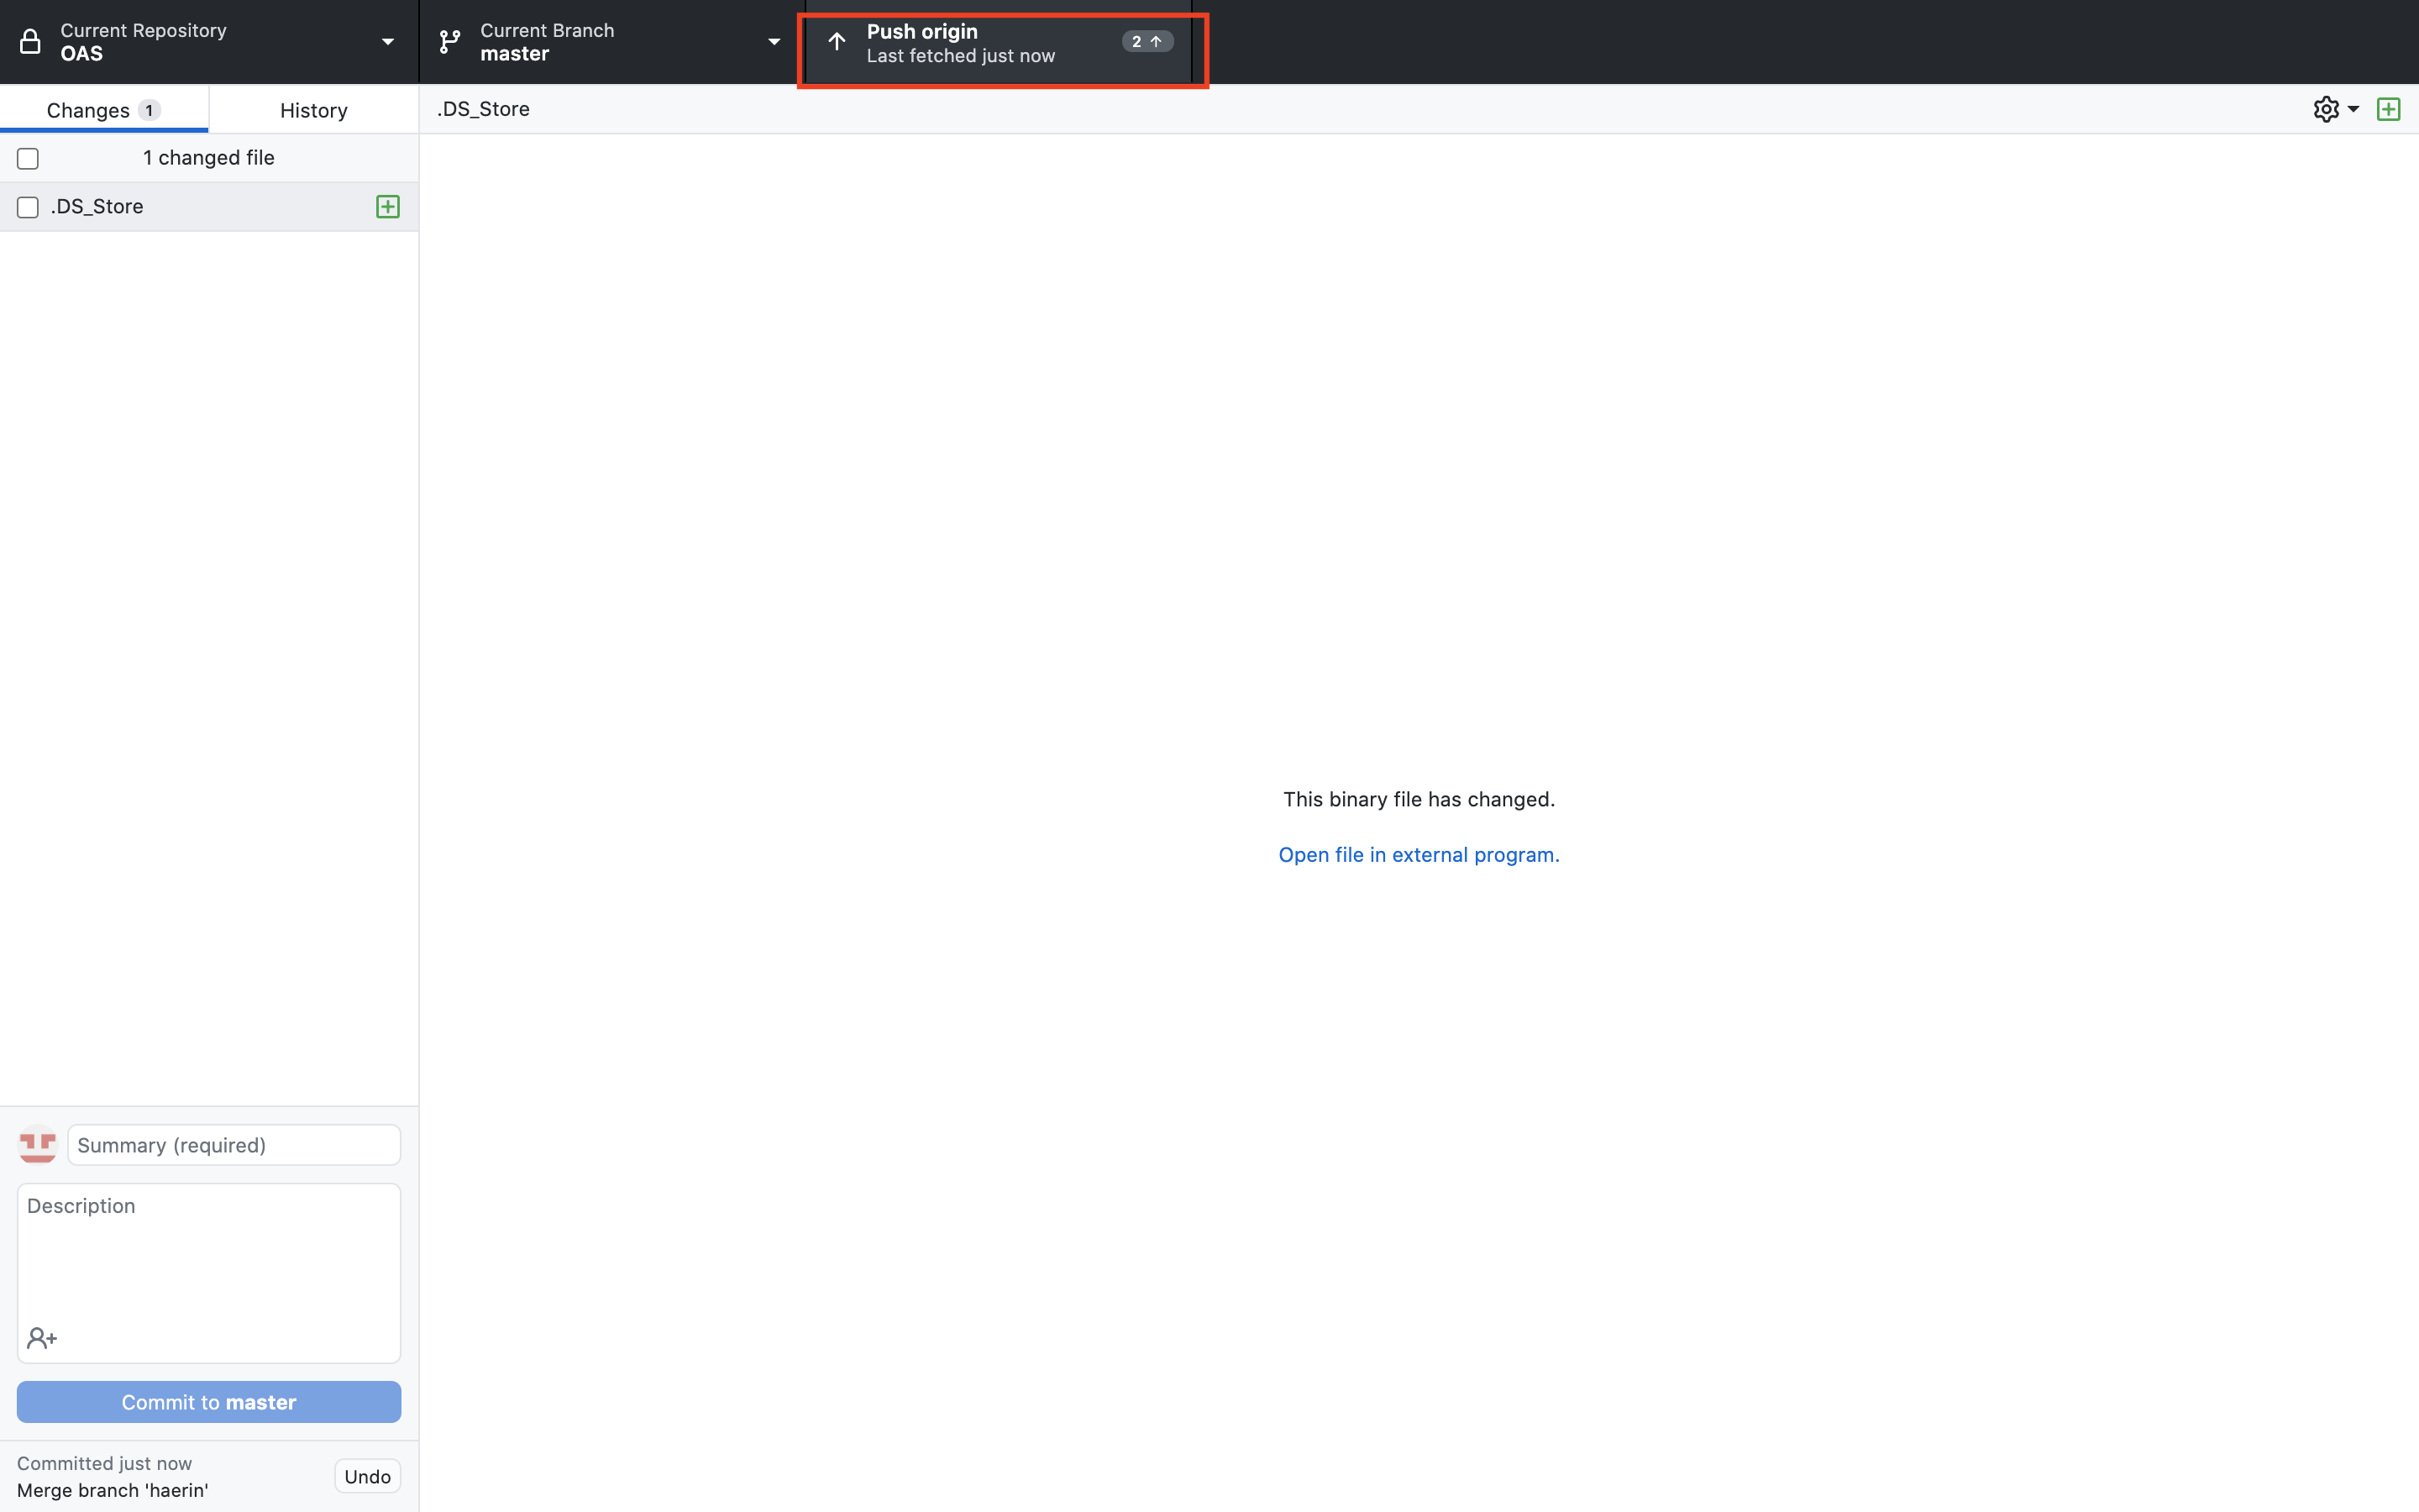
Task: Click the 2 commits ahead badge
Action: pyautogui.click(x=1147, y=42)
